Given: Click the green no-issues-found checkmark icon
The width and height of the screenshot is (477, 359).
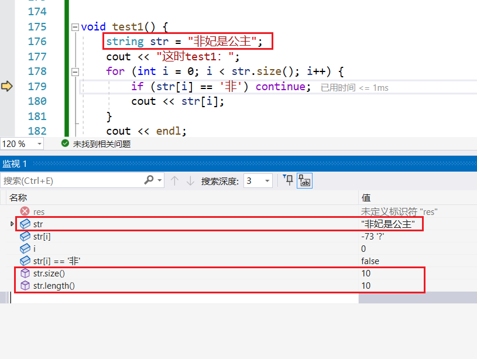Looking at the screenshot, I should (x=65, y=143).
